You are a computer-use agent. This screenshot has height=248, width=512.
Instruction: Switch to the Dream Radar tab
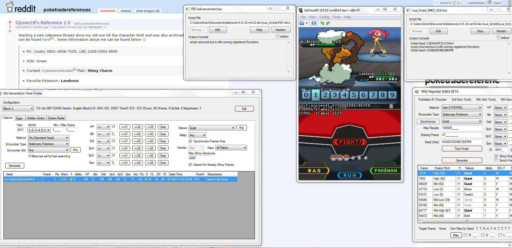56,118
